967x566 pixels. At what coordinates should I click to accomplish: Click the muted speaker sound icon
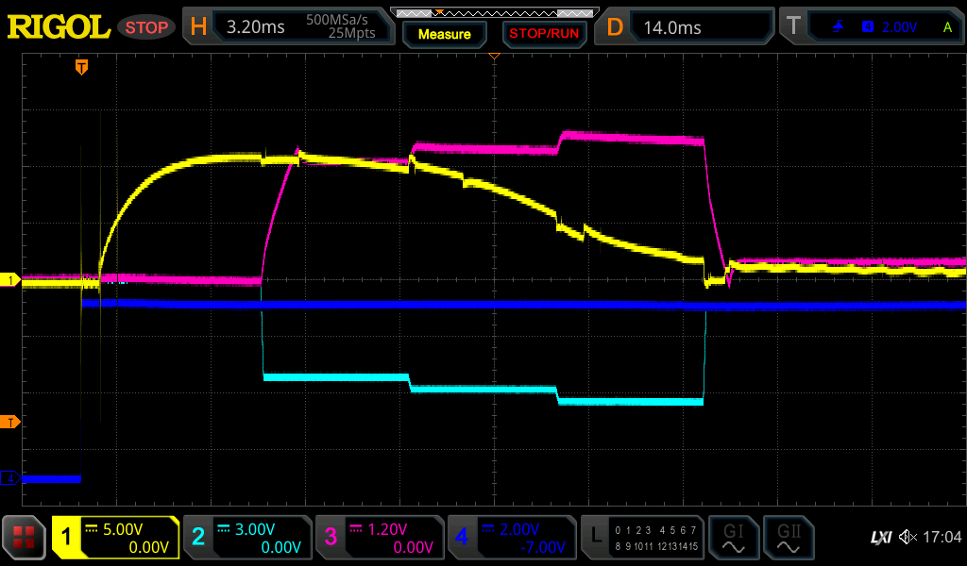(x=908, y=537)
